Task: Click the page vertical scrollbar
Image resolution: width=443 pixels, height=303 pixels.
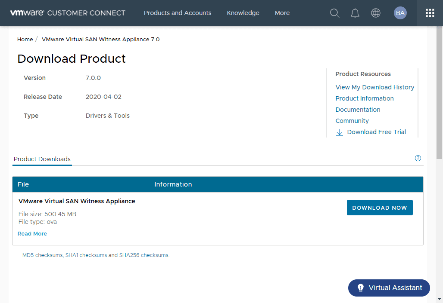Action: pos(439,95)
